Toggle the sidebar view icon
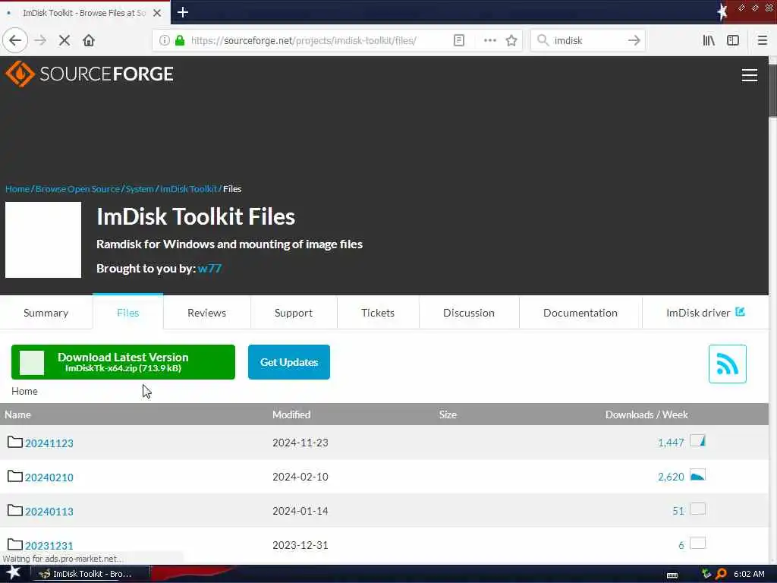Image resolution: width=777 pixels, height=583 pixels. click(x=733, y=41)
